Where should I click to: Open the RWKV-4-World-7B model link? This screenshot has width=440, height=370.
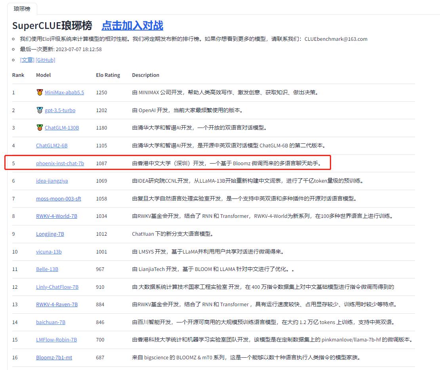[56, 216]
